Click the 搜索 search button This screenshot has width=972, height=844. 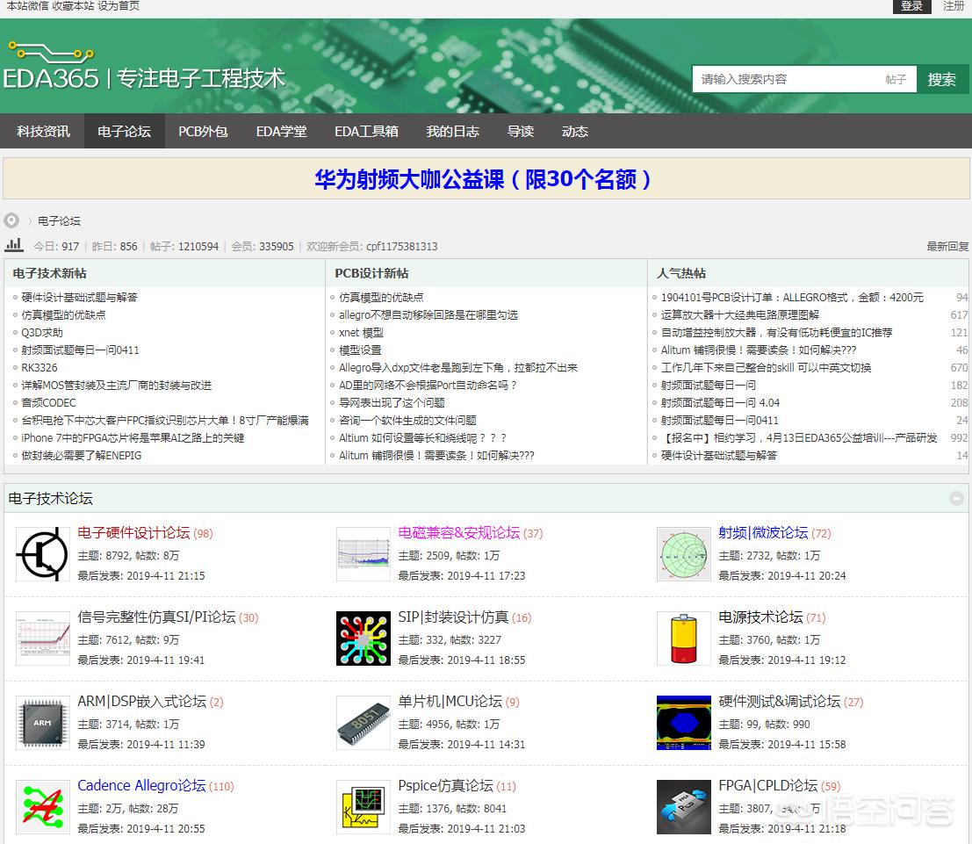[x=942, y=79]
